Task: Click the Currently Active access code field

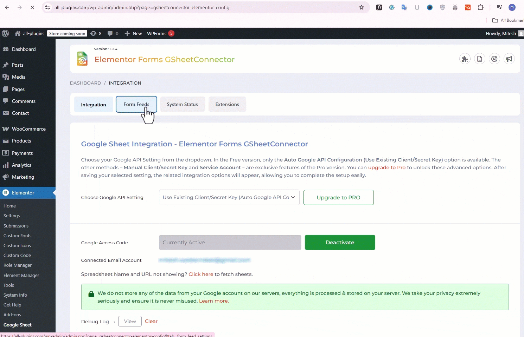Action: (230, 243)
